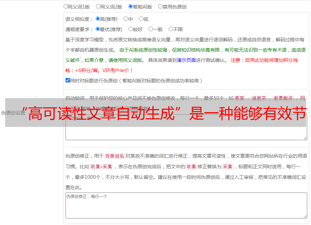Viewport: 311px width, 225px height.
Task: Set 语义相似度 to 低
Action: (141, 19)
